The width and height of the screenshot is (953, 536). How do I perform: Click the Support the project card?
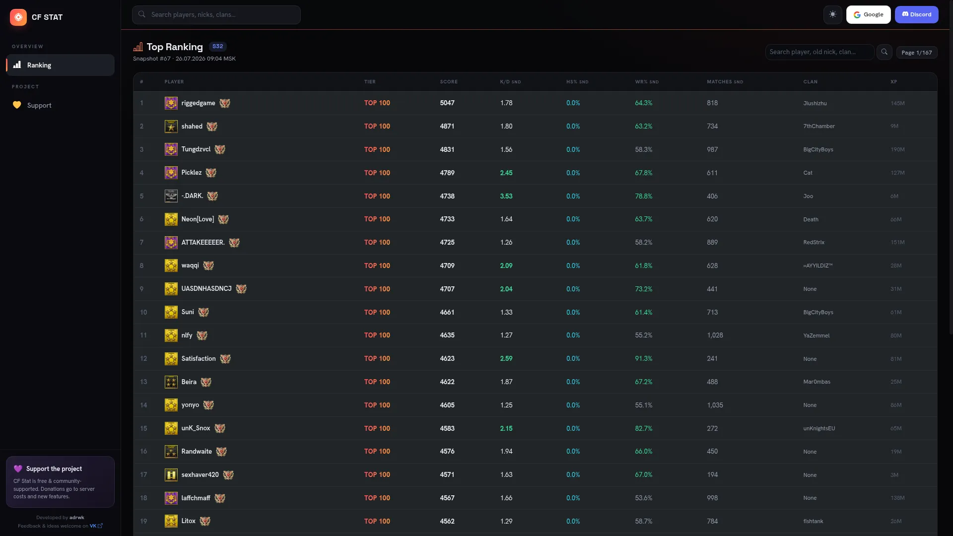click(61, 482)
